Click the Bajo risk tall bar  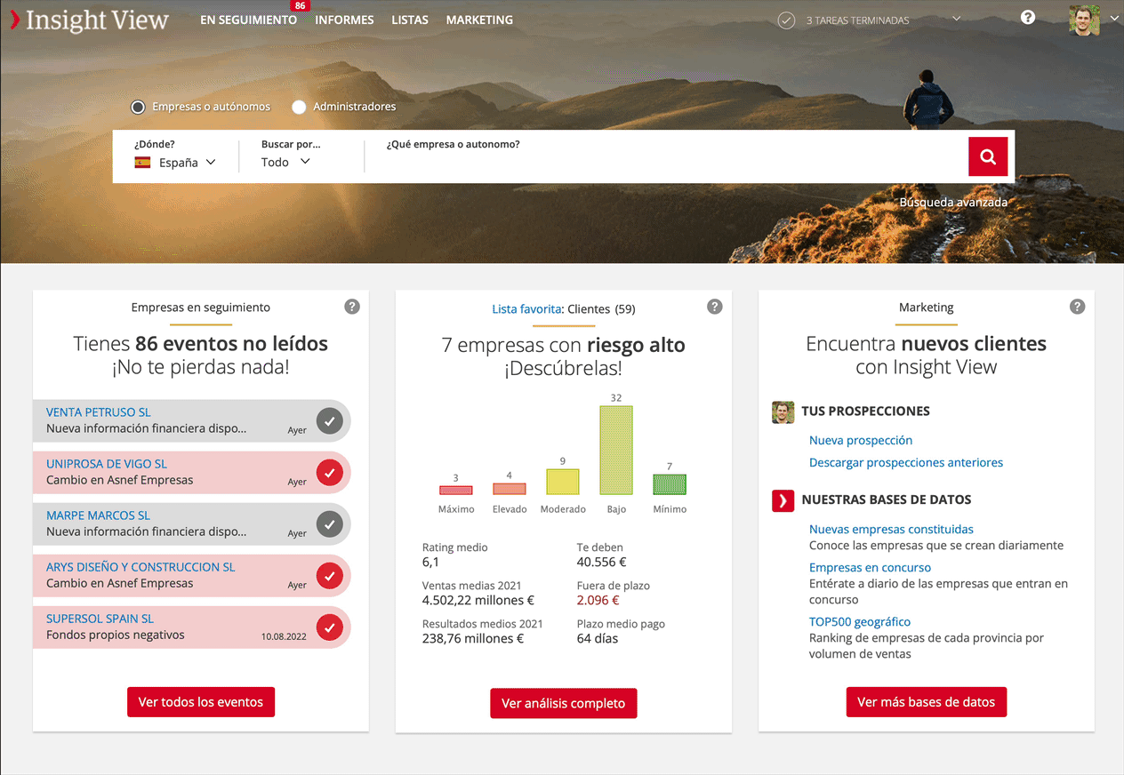[616, 450]
